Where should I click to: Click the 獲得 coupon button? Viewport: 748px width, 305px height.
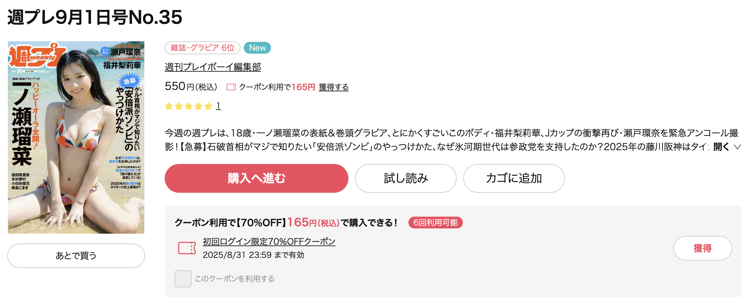coord(702,248)
